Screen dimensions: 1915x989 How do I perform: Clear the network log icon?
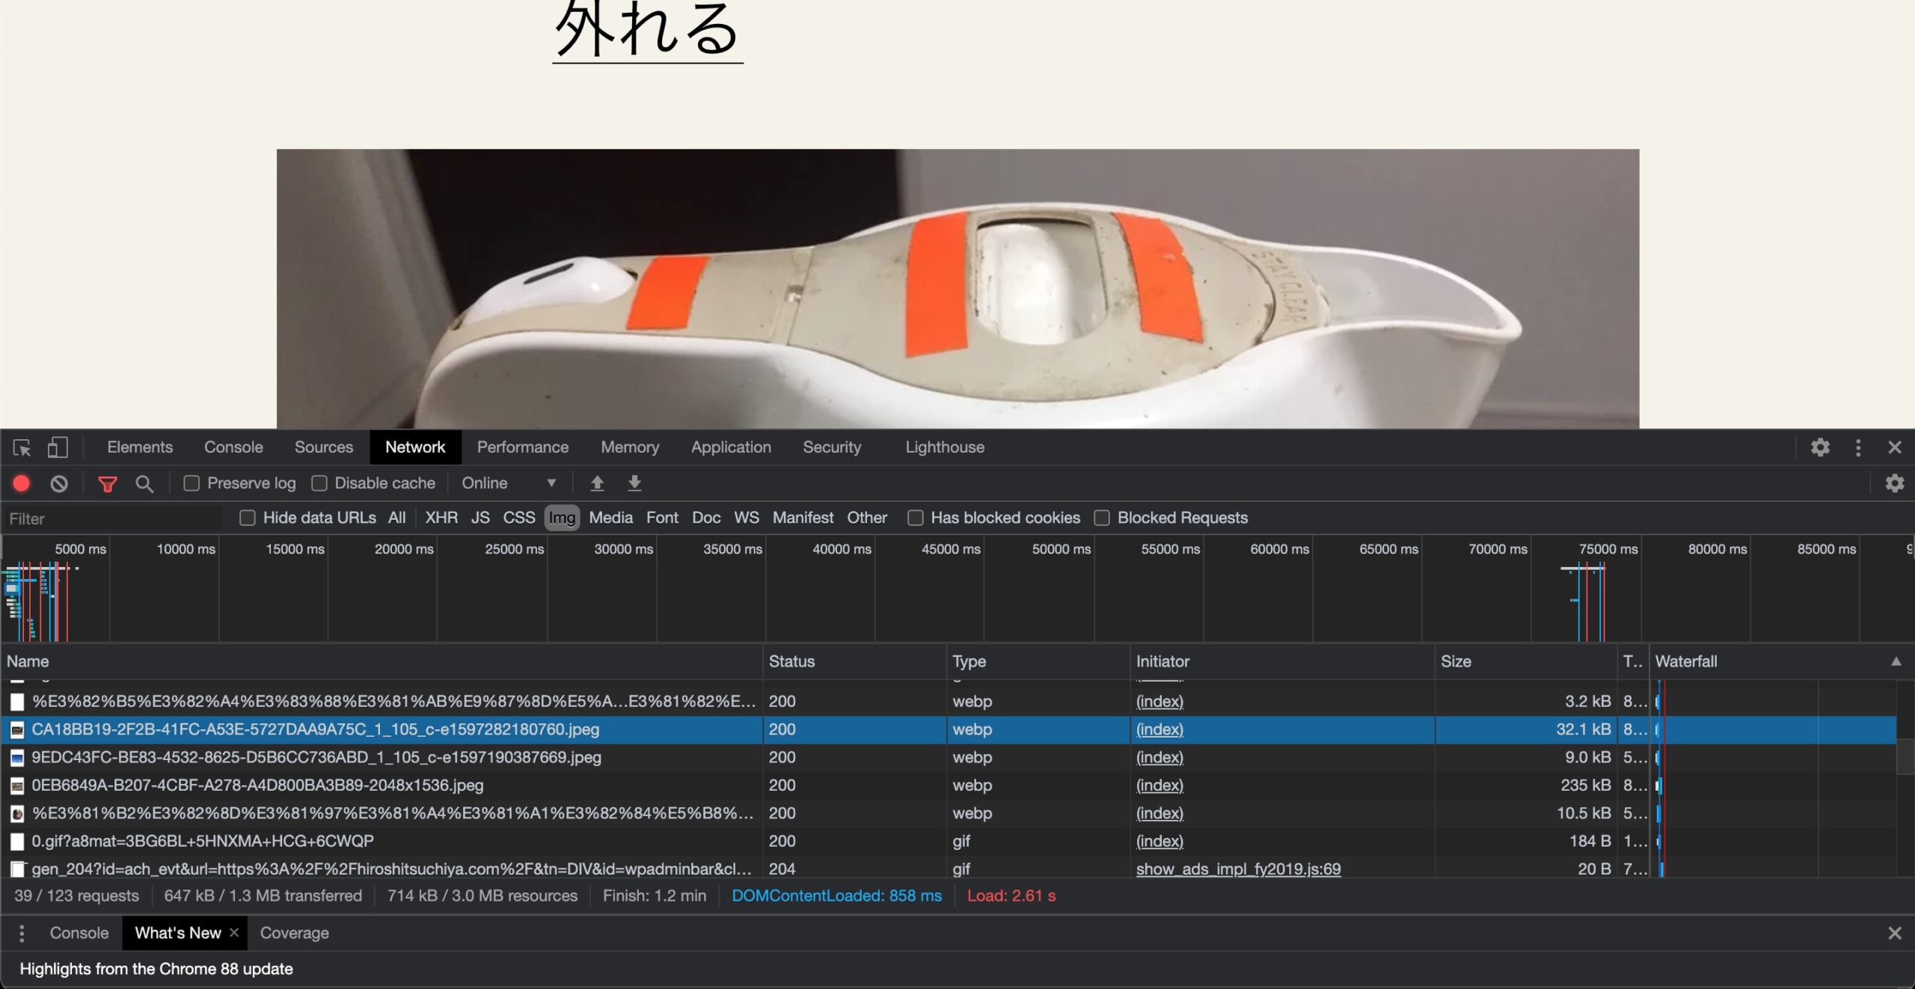[x=59, y=483]
